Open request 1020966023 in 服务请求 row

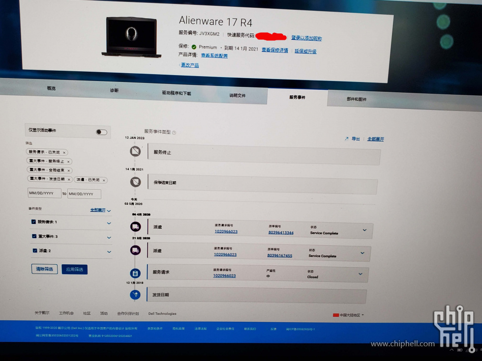tap(224, 276)
